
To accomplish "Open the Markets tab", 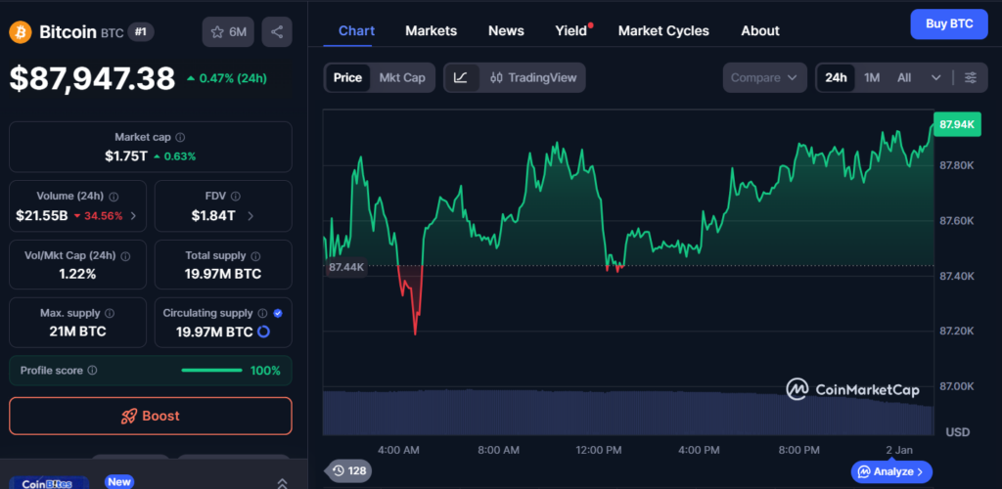I will pos(431,30).
